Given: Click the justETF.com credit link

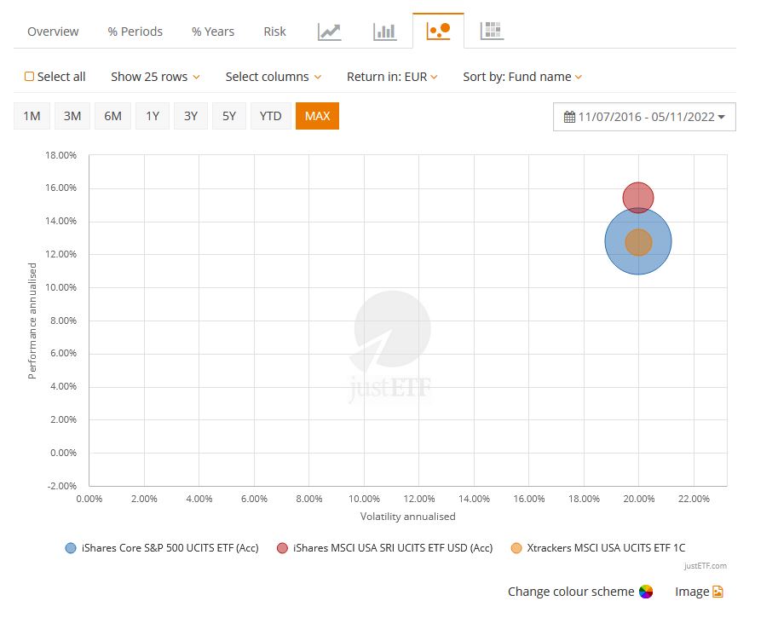Looking at the screenshot, I should [x=705, y=566].
